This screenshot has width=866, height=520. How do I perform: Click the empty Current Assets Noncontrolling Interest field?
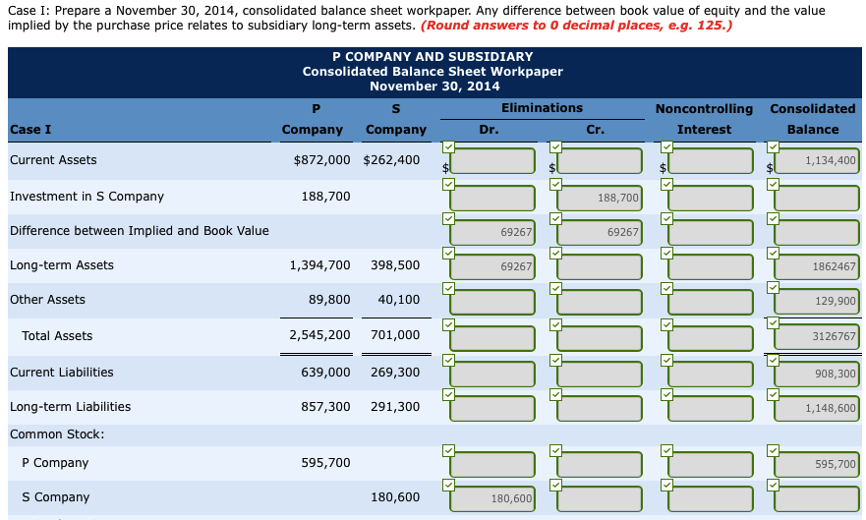coord(706,160)
